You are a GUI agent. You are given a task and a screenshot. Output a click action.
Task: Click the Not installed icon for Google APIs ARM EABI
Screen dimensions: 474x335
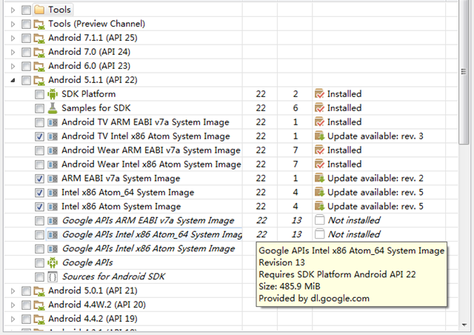319,220
